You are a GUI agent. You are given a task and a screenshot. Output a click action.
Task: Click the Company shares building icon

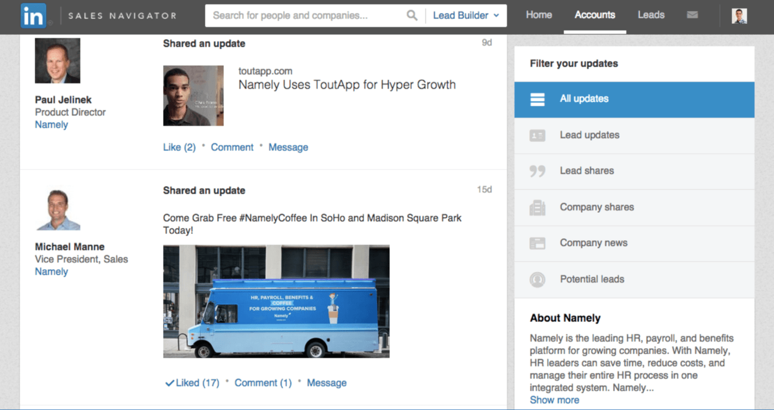pos(537,208)
